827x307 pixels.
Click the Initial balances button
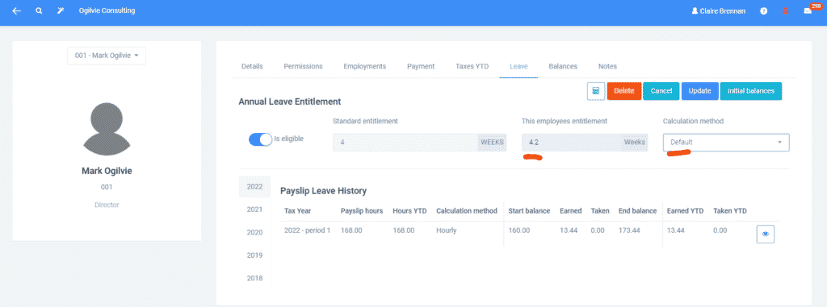pyautogui.click(x=750, y=91)
